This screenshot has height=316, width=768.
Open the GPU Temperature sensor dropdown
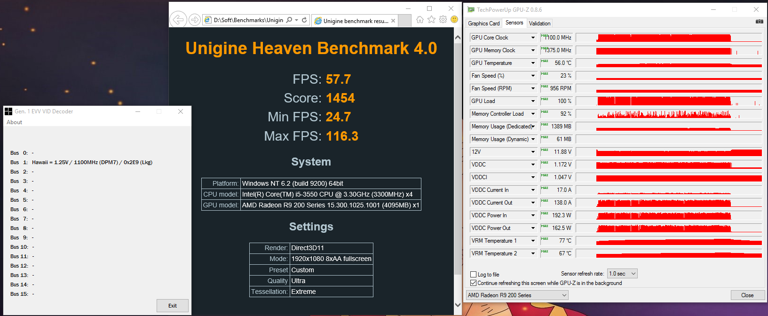pos(533,63)
